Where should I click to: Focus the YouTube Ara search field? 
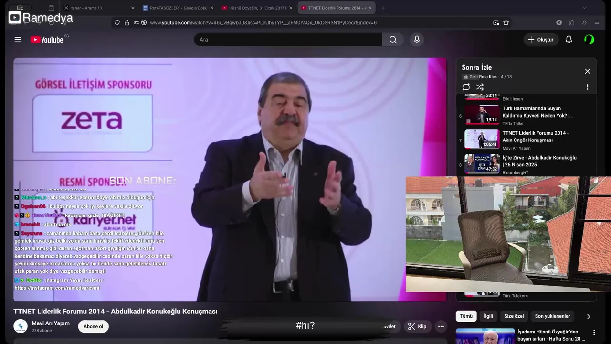(x=288, y=40)
